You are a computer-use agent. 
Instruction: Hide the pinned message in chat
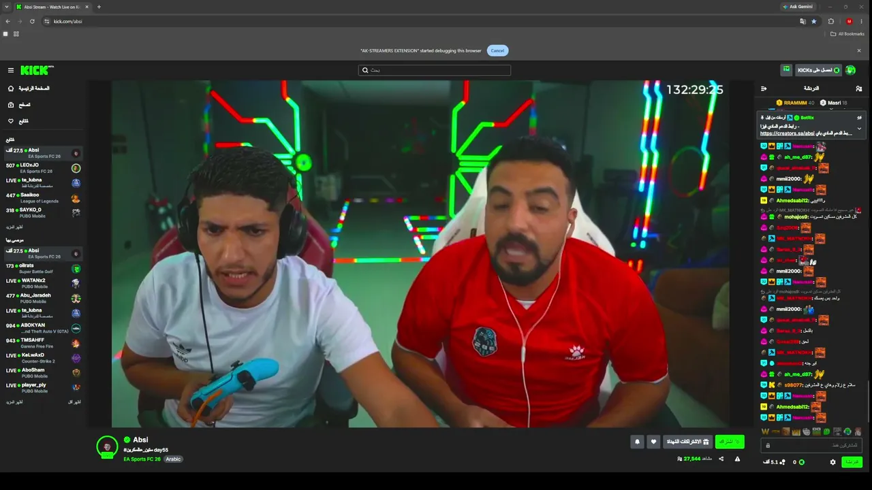(x=859, y=118)
